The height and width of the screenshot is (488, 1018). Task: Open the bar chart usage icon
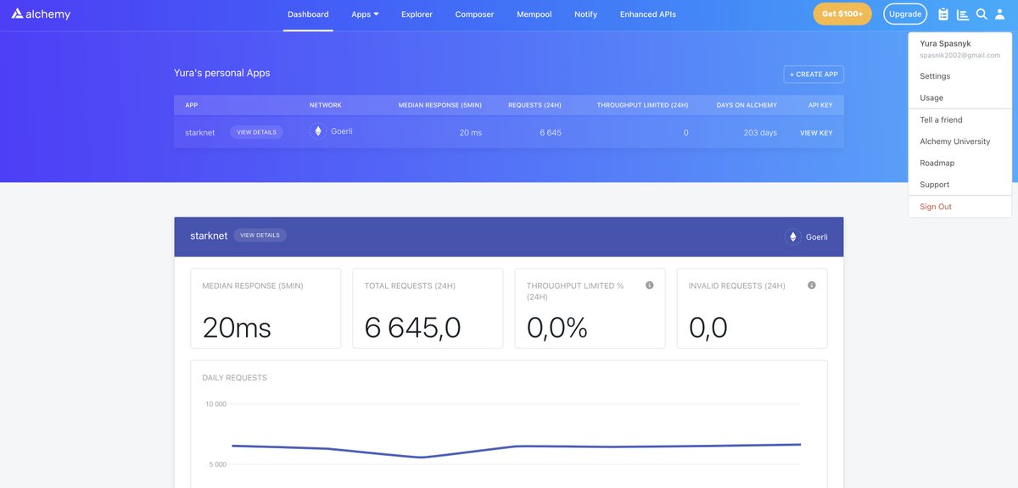(963, 14)
